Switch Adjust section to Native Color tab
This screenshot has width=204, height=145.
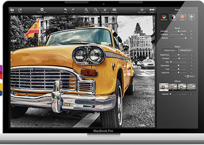(170, 50)
